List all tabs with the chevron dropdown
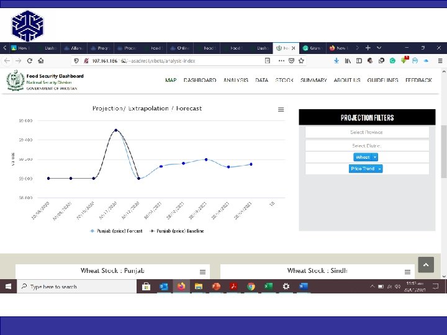447x335 pixels. [379, 48]
